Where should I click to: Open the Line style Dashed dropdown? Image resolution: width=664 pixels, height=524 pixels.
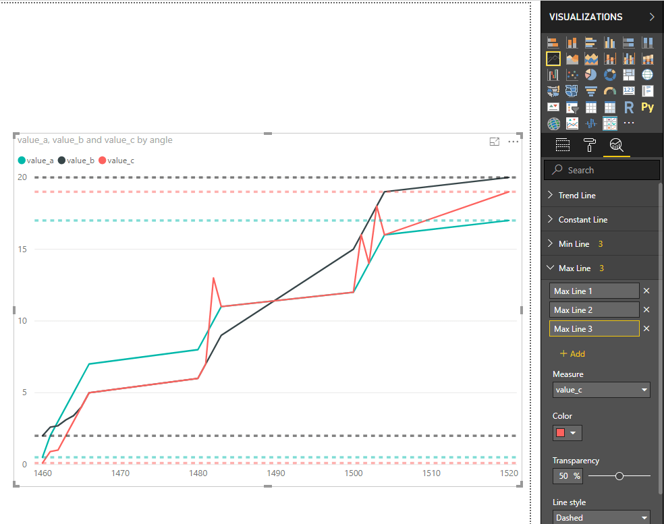coord(601,517)
